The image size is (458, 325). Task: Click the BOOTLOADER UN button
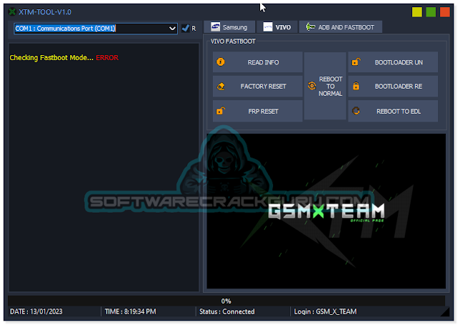click(393, 62)
